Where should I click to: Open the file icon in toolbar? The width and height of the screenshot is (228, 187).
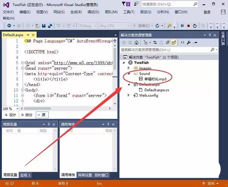[x=37, y=26]
